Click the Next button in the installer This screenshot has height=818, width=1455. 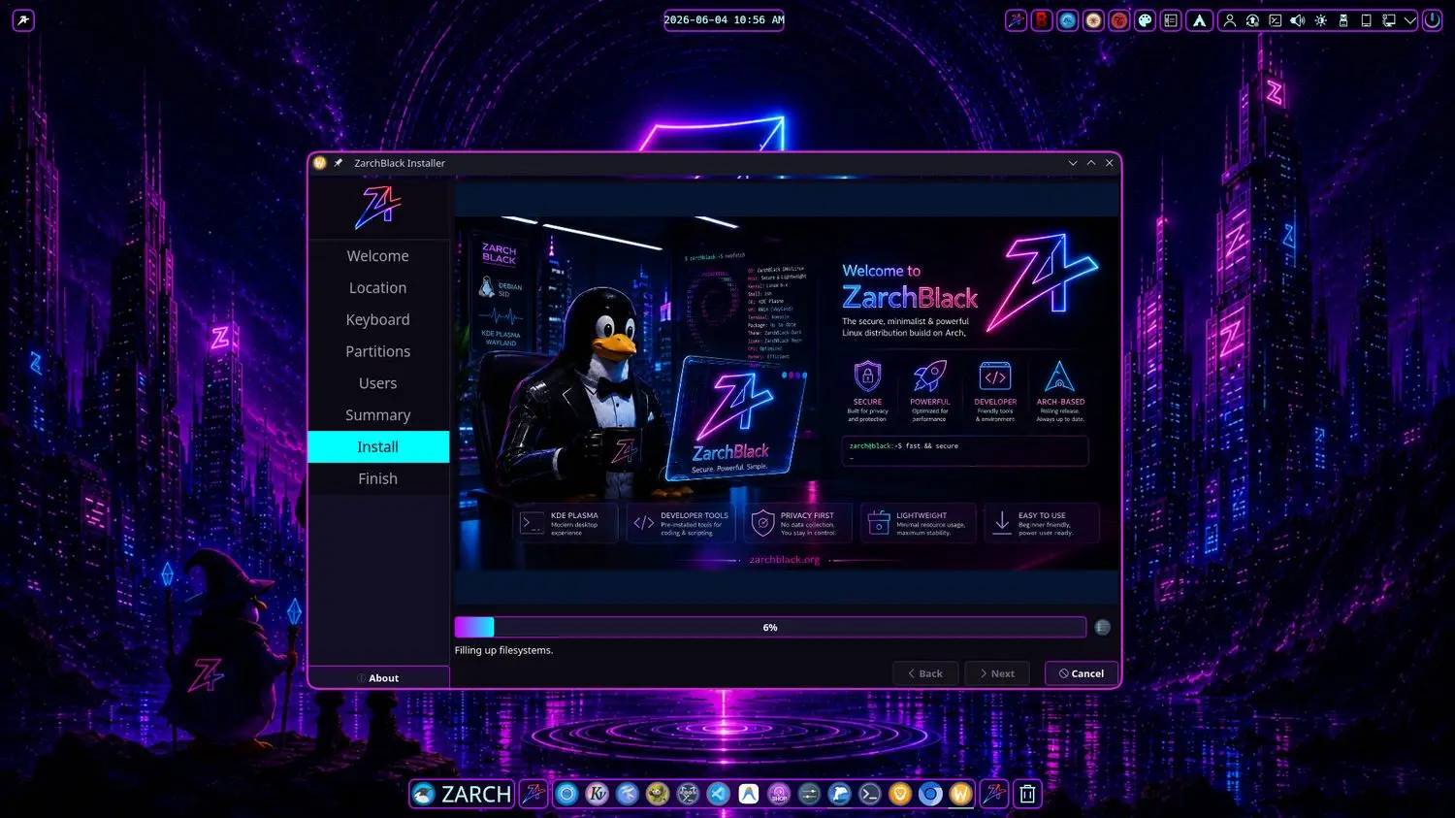[x=997, y=673]
